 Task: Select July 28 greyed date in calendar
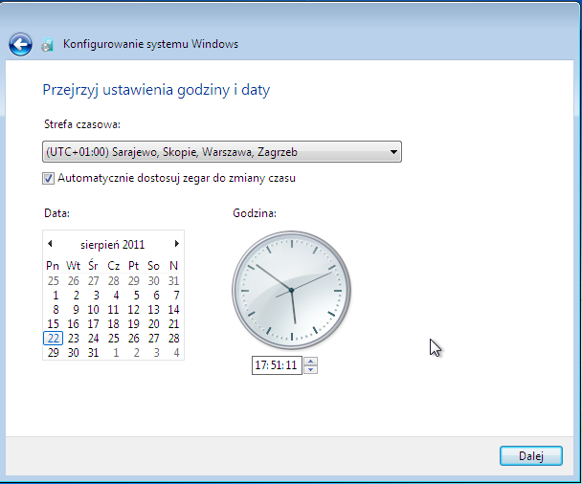pyautogui.click(x=113, y=281)
